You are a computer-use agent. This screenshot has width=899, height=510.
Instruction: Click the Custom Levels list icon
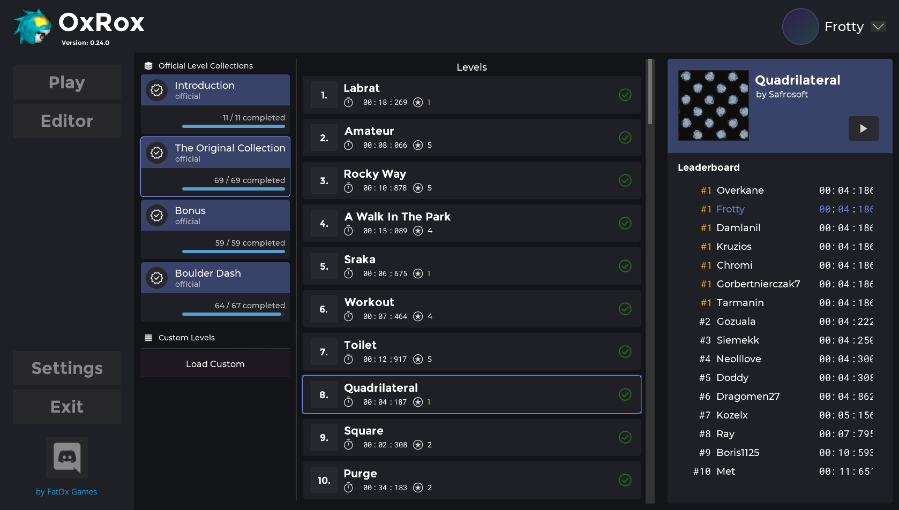tap(148, 338)
